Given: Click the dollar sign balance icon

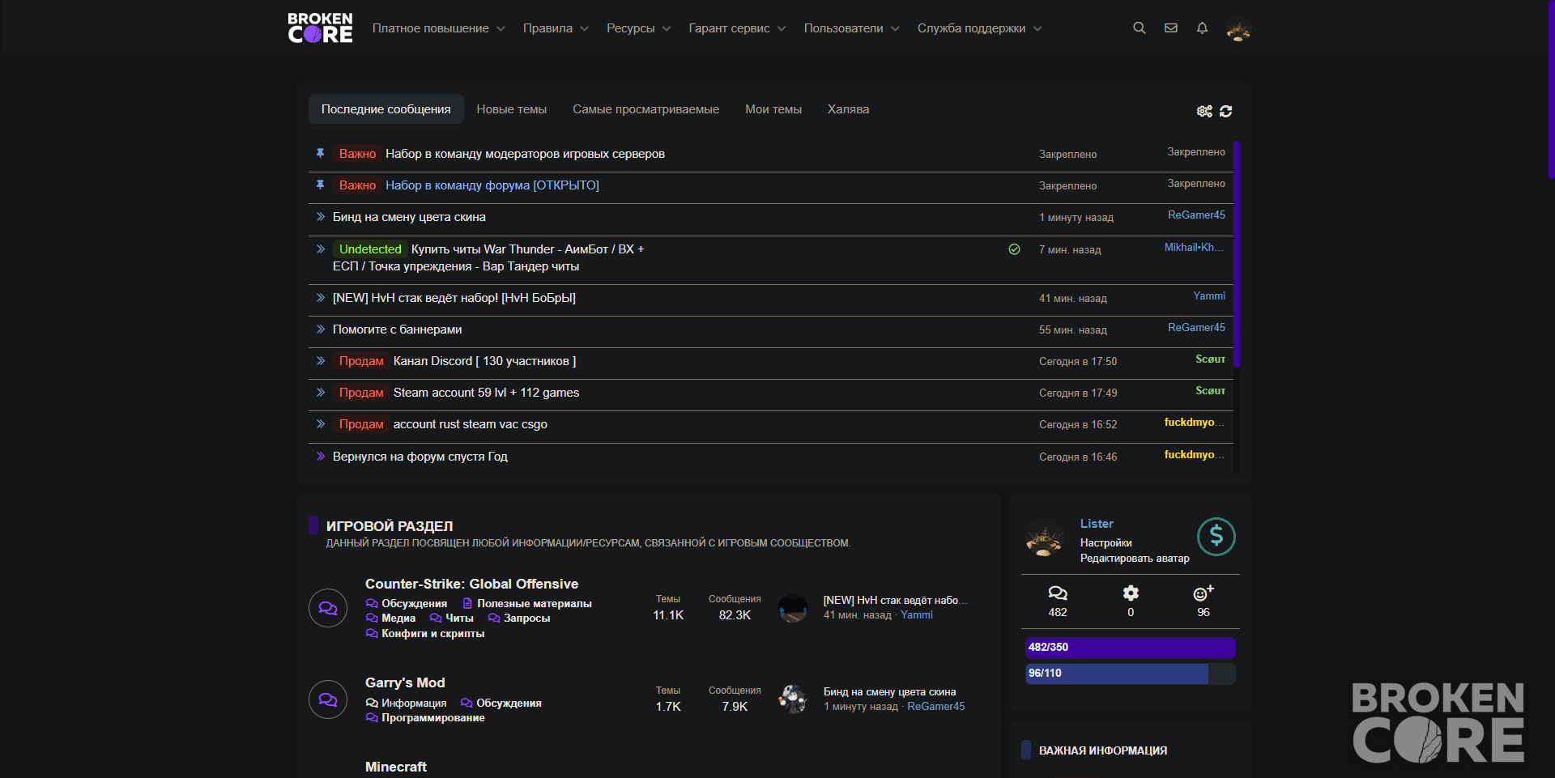Looking at the screenshot, I should pos(1216,536).
